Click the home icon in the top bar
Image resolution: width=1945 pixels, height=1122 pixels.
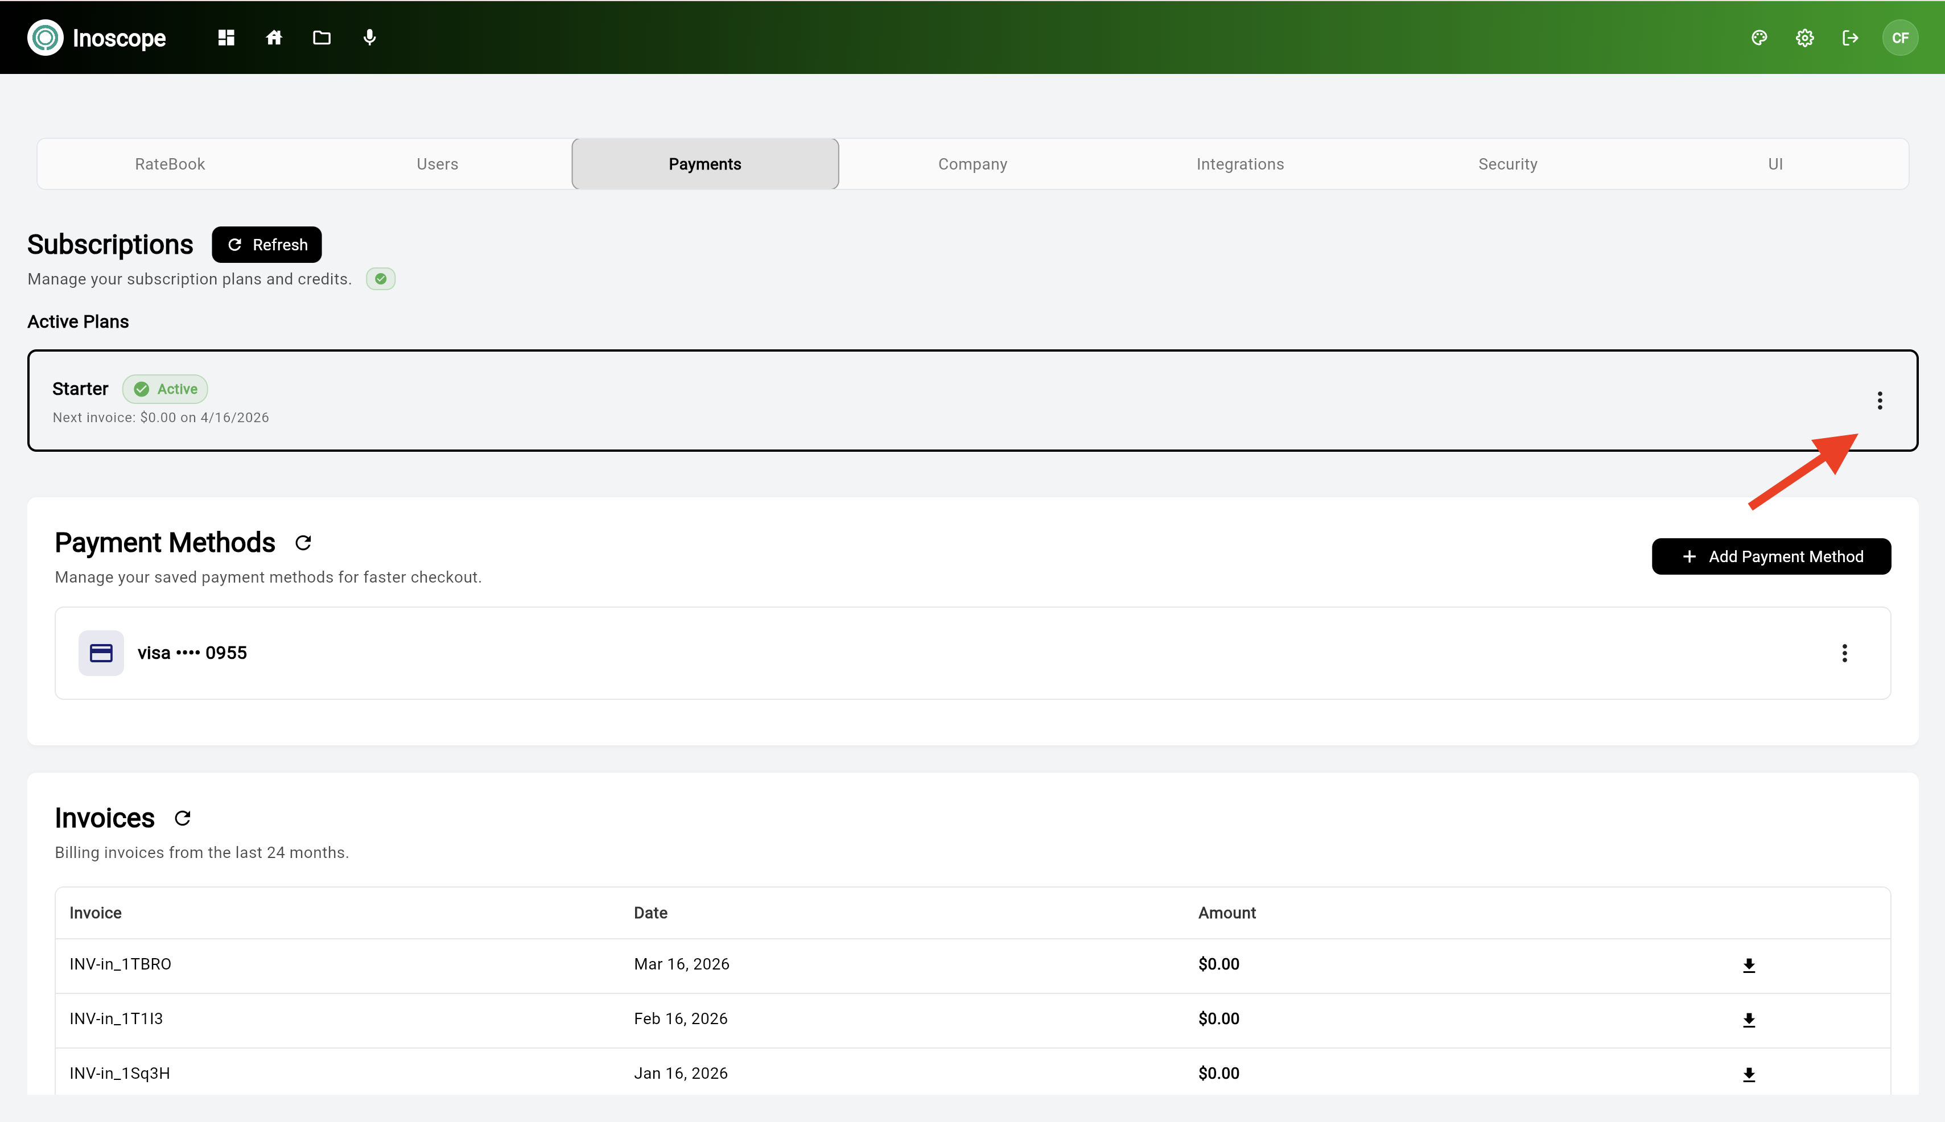click(274, 37)
